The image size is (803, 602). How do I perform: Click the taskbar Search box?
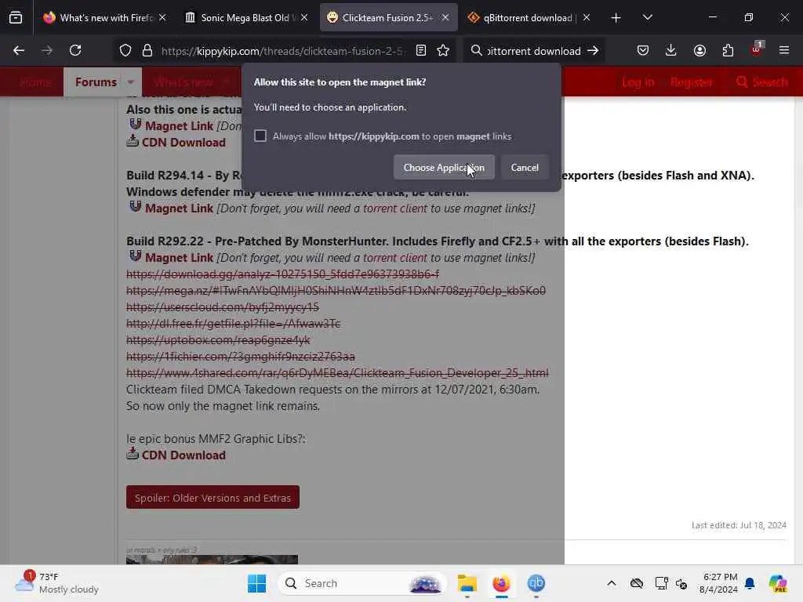pos(362,583)
